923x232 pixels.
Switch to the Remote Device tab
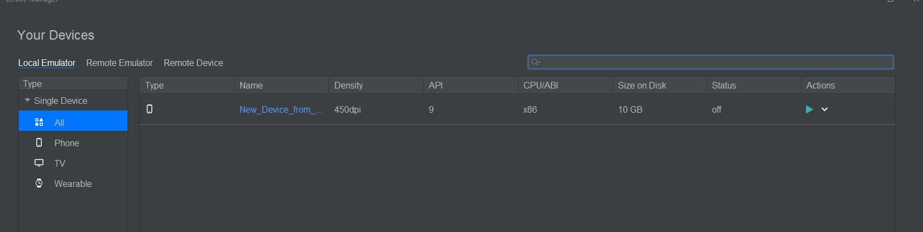click(x=194, y=63)
